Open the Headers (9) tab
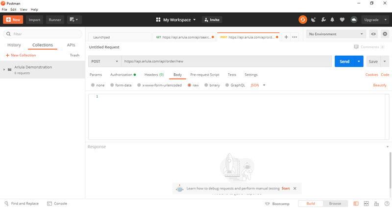 [154, 75]
